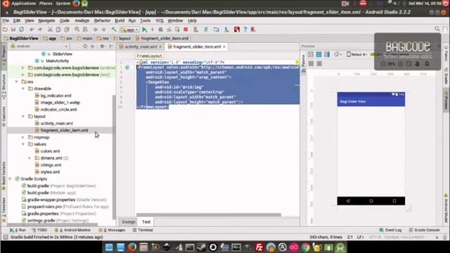This screenshot has width=450, height=253.
Task: Click the Save All toolbar icon
Action: pos(13,30)
